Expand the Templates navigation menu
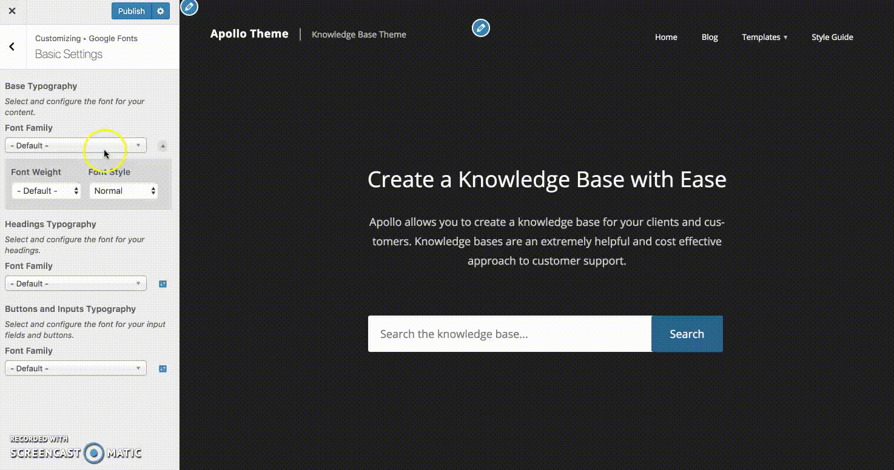The width and height of the screenshot is (894, 470). tap(764, 37)
